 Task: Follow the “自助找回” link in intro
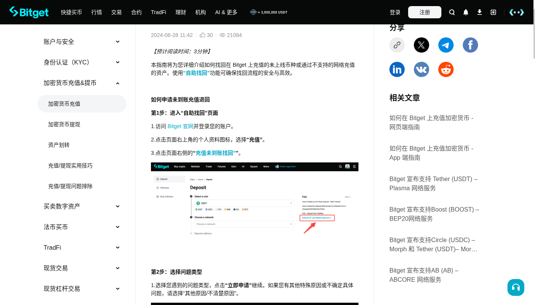pos(196,73)
